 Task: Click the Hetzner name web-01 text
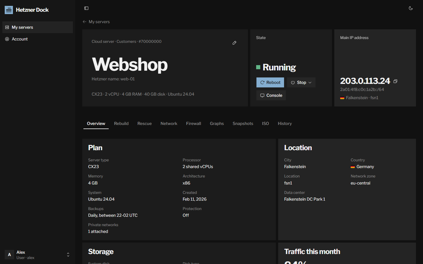(x=113, y=79)
